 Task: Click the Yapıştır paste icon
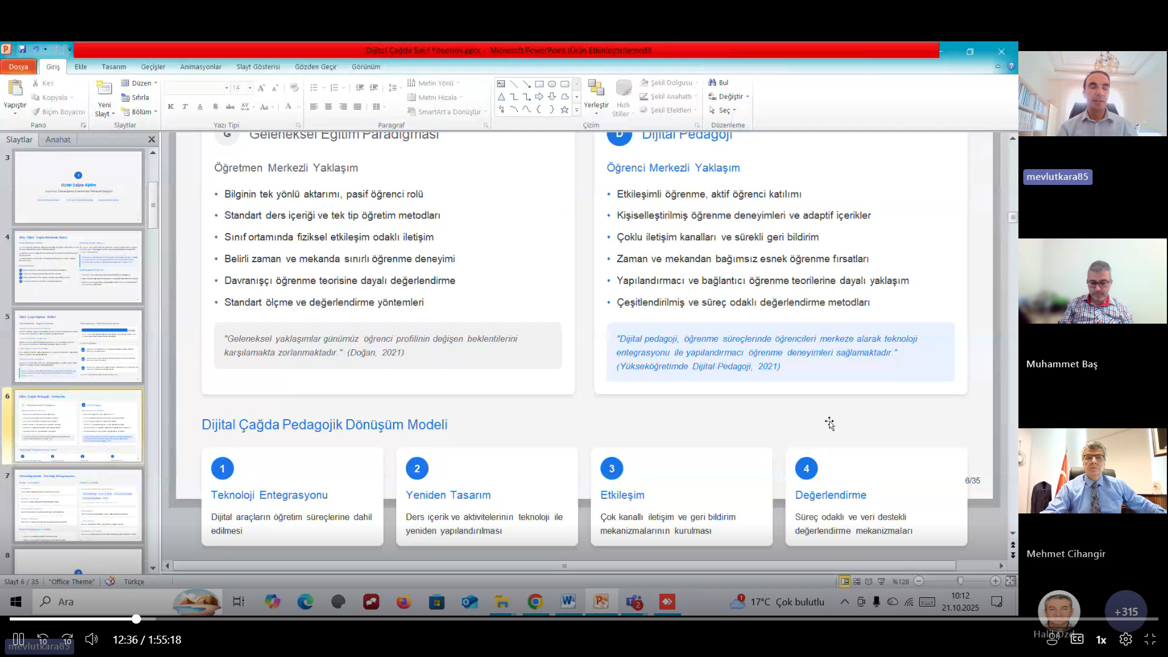[15, 89]
